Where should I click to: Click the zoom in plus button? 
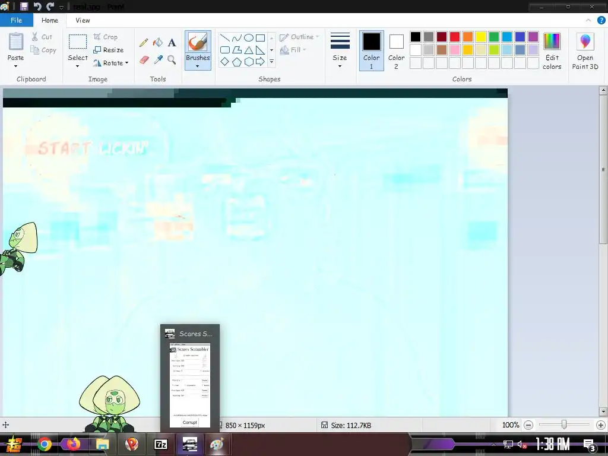coord(601,425)
